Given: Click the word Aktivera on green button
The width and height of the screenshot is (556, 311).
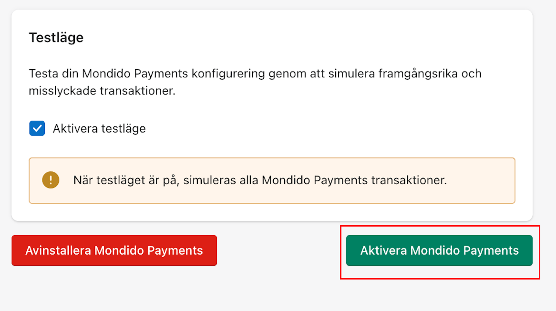Looking at the screenshot, I should click(383, 250).
